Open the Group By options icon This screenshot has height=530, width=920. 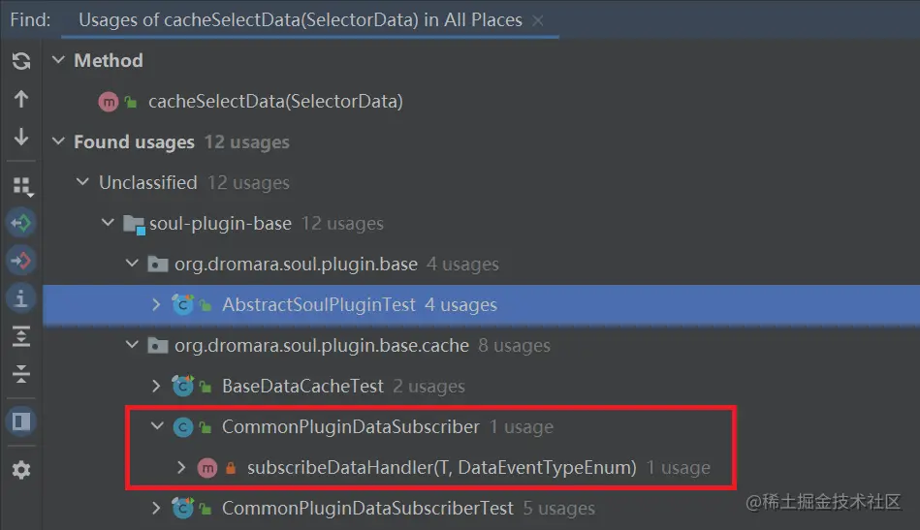(x=20, y=184)
